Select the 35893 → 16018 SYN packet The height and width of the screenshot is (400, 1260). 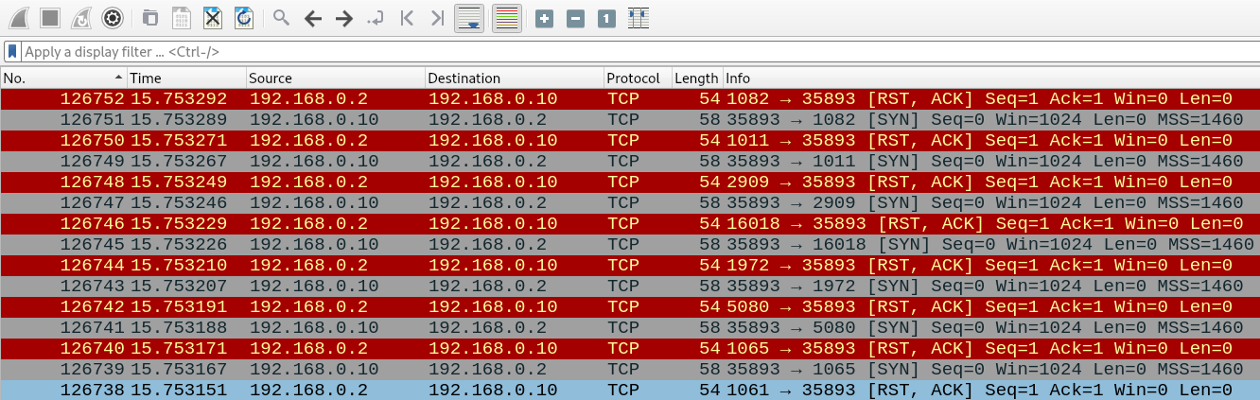[630, 244]
